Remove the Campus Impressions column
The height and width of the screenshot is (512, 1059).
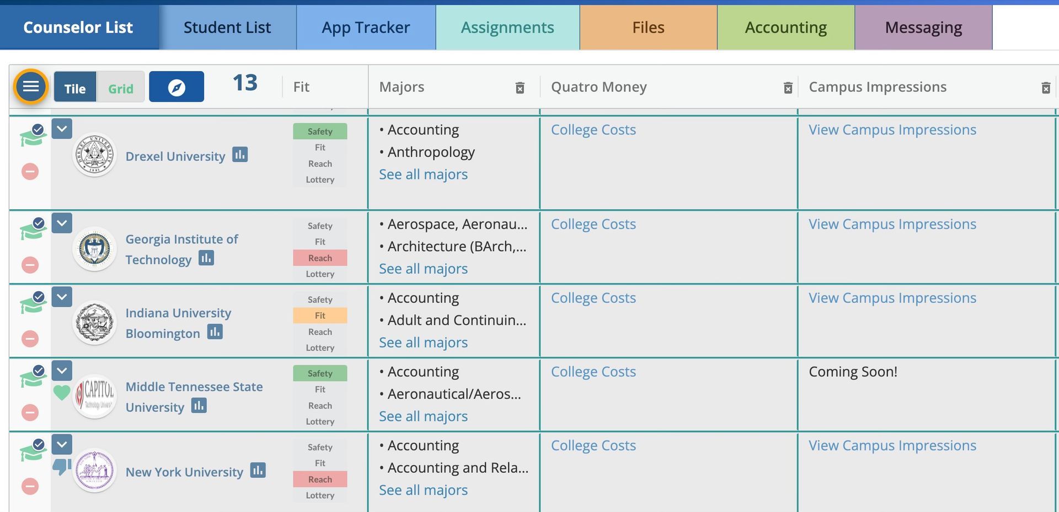coord(1046,88)
